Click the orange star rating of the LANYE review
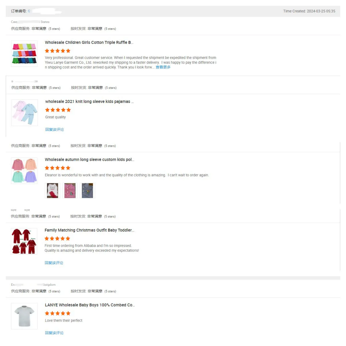This screenshot has width=346, height=346. pos(58,313)
